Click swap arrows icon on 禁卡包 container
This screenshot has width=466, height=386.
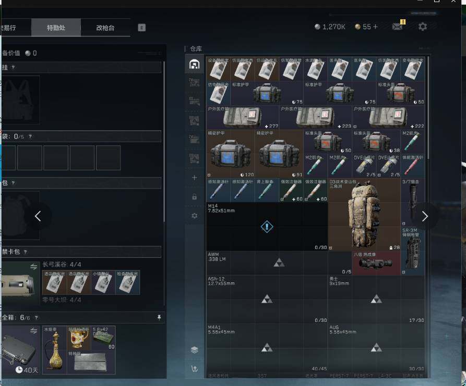33,266
